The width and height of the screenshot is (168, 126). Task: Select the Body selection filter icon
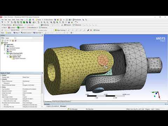27,22
